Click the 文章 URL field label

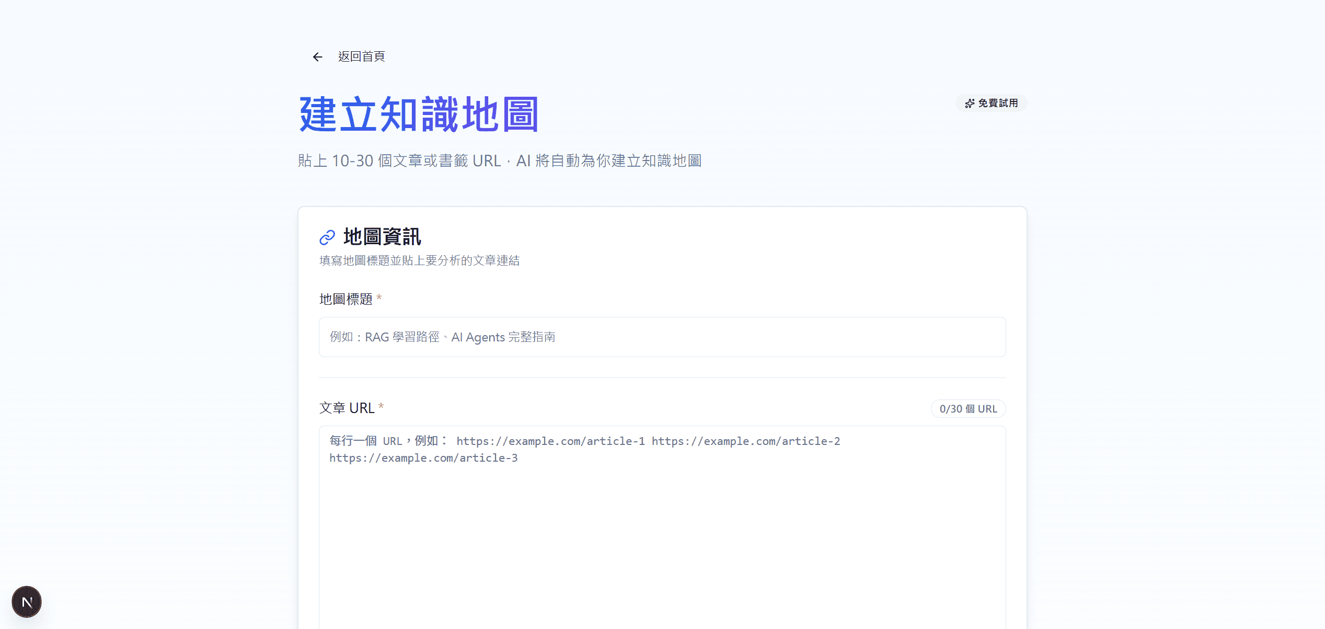coord(347,408)
